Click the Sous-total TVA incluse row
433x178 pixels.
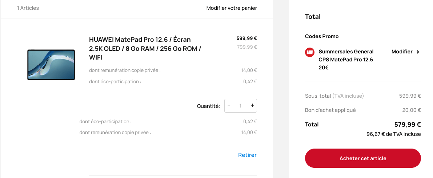[363, 96]
